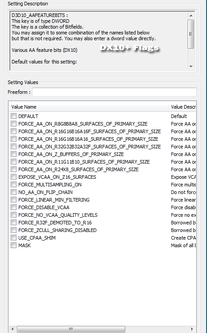
Task: Click the horizontal scrollbar thumb of value list
Action: tap(71, 329)
